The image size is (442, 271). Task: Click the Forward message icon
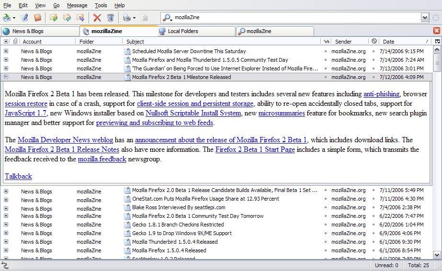click(x=80, y=18)
